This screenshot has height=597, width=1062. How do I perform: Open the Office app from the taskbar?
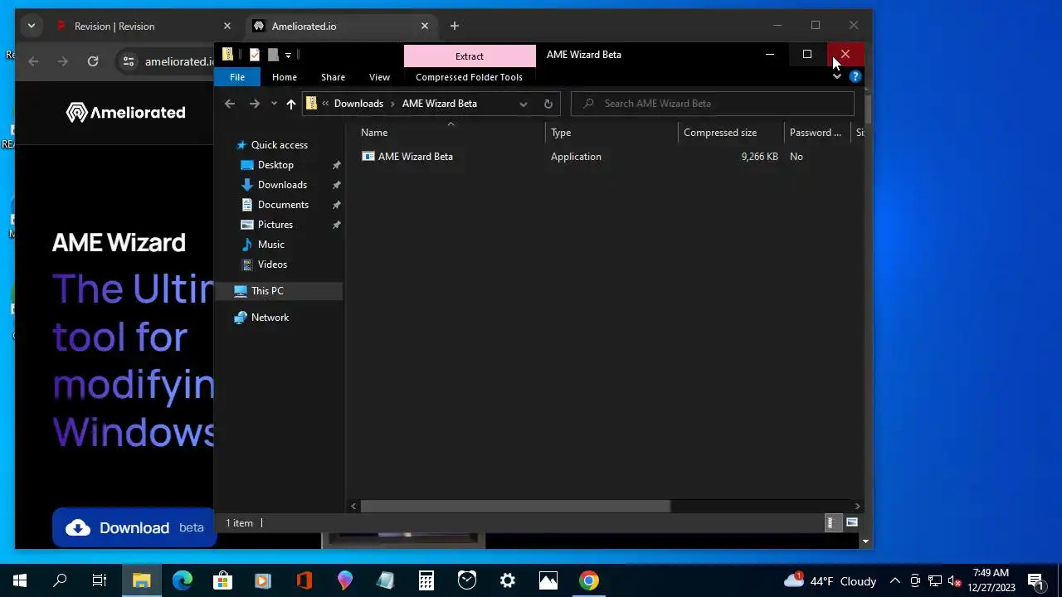pos(304,580)
